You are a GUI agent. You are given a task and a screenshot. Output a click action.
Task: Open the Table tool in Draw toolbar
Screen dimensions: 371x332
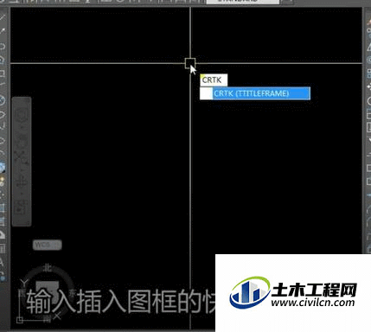click(x=2, y=248)
